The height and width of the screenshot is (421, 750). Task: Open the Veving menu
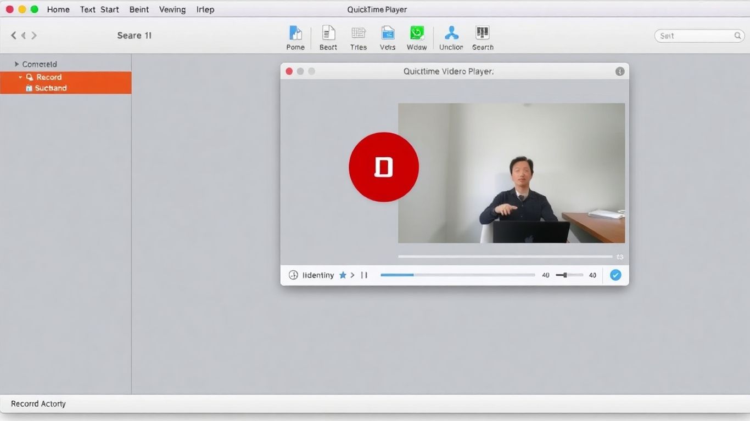(x=172, y=9)
